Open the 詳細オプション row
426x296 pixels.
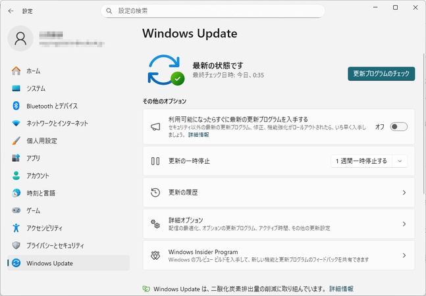pyautogui.click(x=279, y=224)
